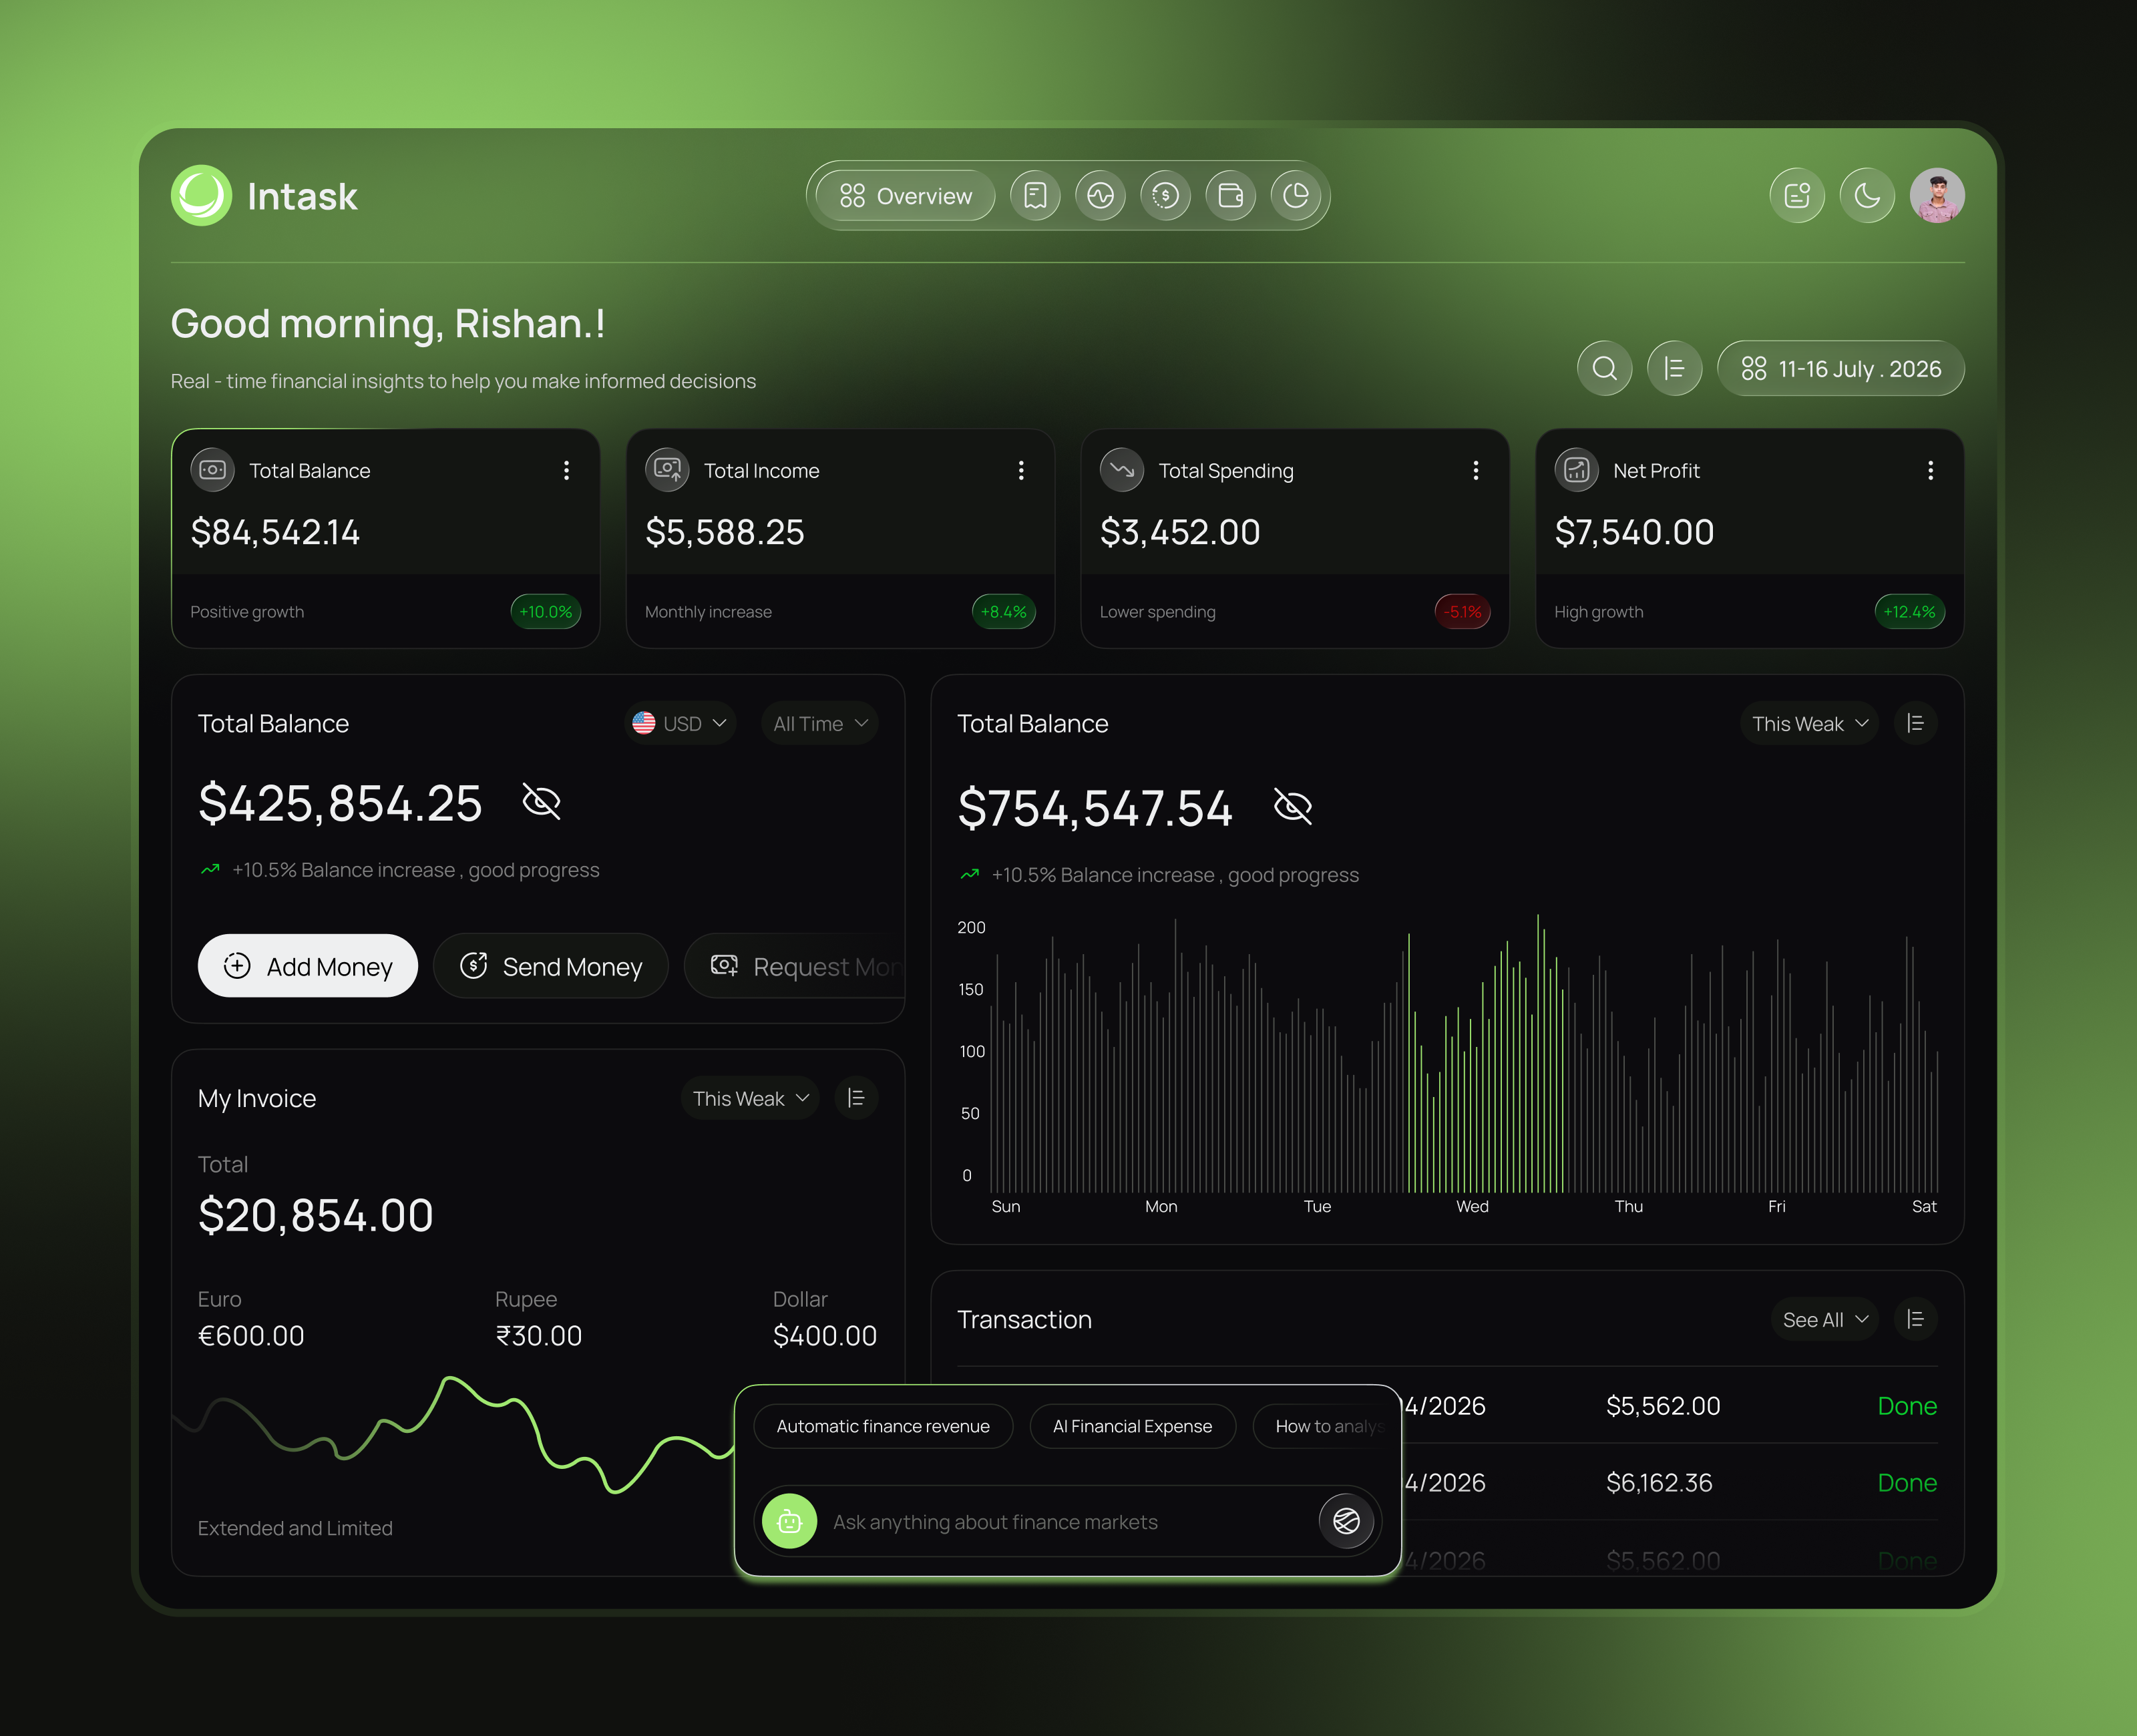The image size is (2137, 1736).
Task: Open options menu on Net Profit card
Action: tap(1930, 470)
